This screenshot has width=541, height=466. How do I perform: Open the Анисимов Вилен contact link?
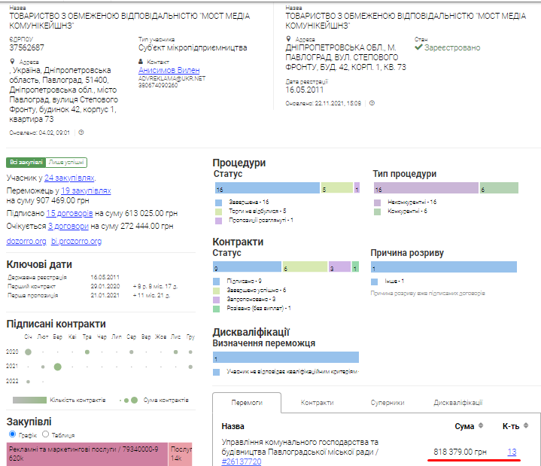[x=169, y=70]
